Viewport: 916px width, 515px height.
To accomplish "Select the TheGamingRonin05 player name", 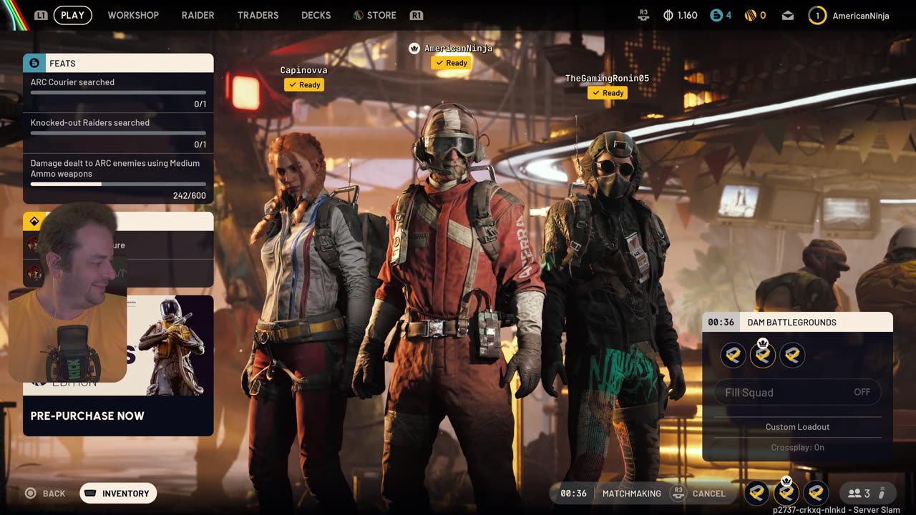I will 608,78.
